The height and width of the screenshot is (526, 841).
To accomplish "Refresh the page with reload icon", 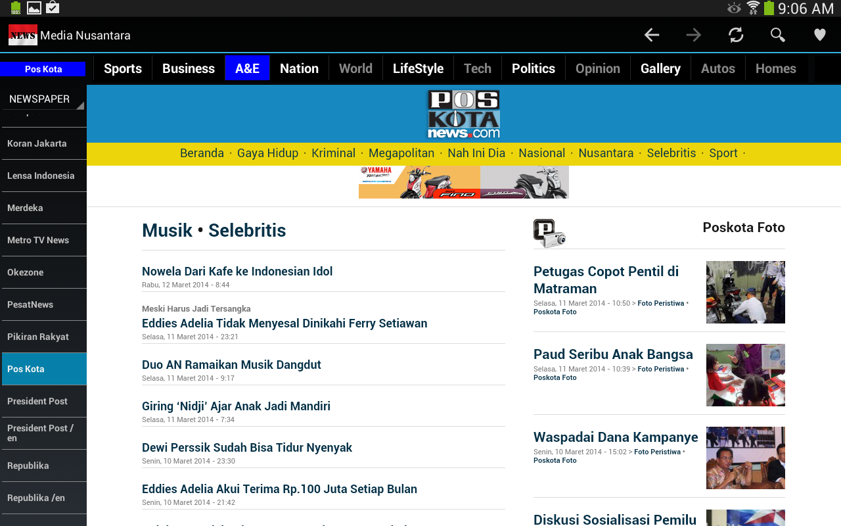I will 736,35.
